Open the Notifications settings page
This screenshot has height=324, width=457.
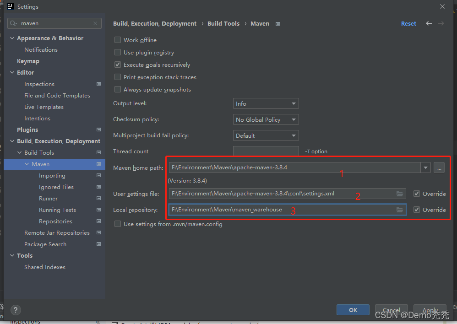point(41,49)
